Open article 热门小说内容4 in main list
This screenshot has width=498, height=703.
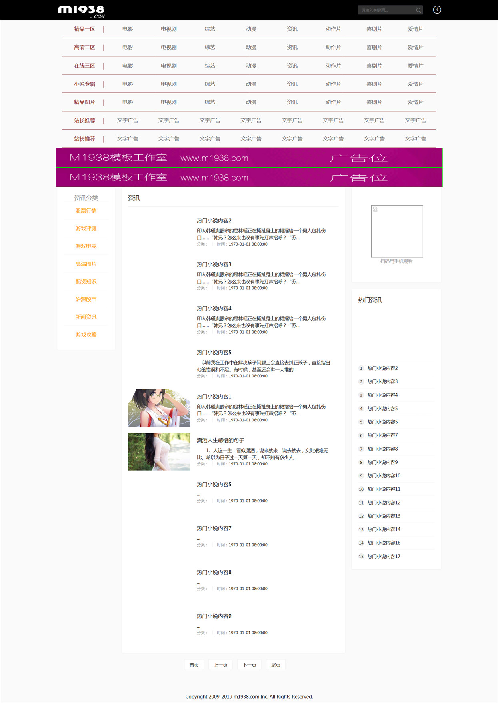click(x=214, y=308)
